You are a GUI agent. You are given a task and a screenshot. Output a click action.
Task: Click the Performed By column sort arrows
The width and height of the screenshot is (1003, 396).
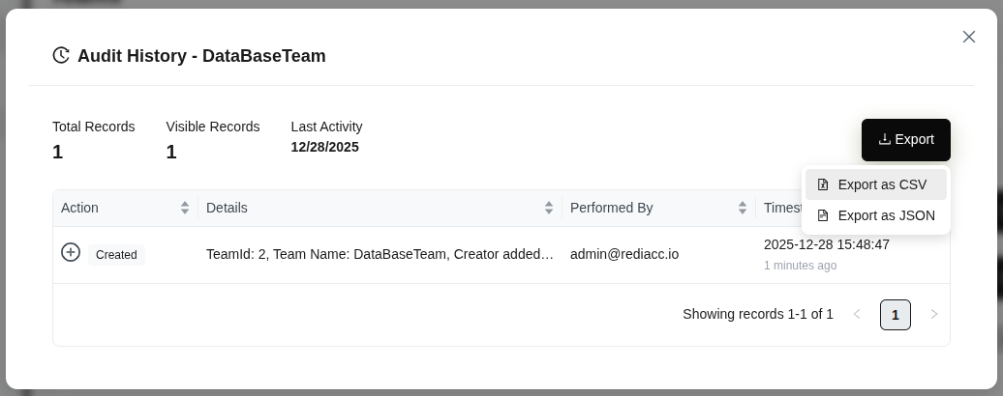743,208
